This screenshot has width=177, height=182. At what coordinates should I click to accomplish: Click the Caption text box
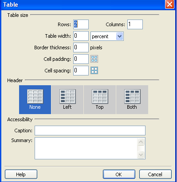tap(90, 131)
